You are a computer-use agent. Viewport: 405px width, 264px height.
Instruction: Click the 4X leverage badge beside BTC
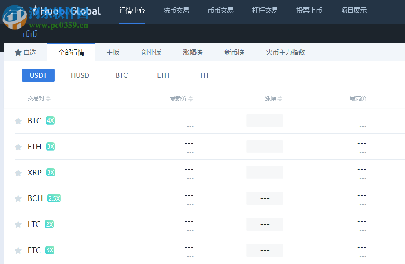[50, 120]
